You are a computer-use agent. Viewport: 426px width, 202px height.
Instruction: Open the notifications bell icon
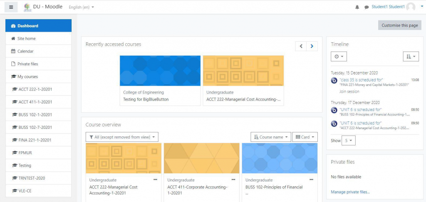357,7
